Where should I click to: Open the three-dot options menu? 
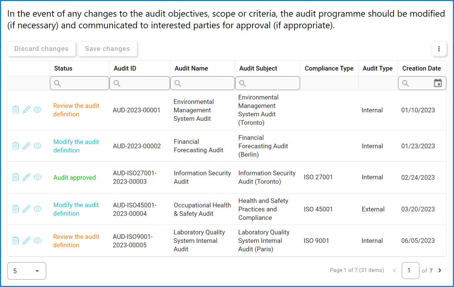tap(439, 49)
